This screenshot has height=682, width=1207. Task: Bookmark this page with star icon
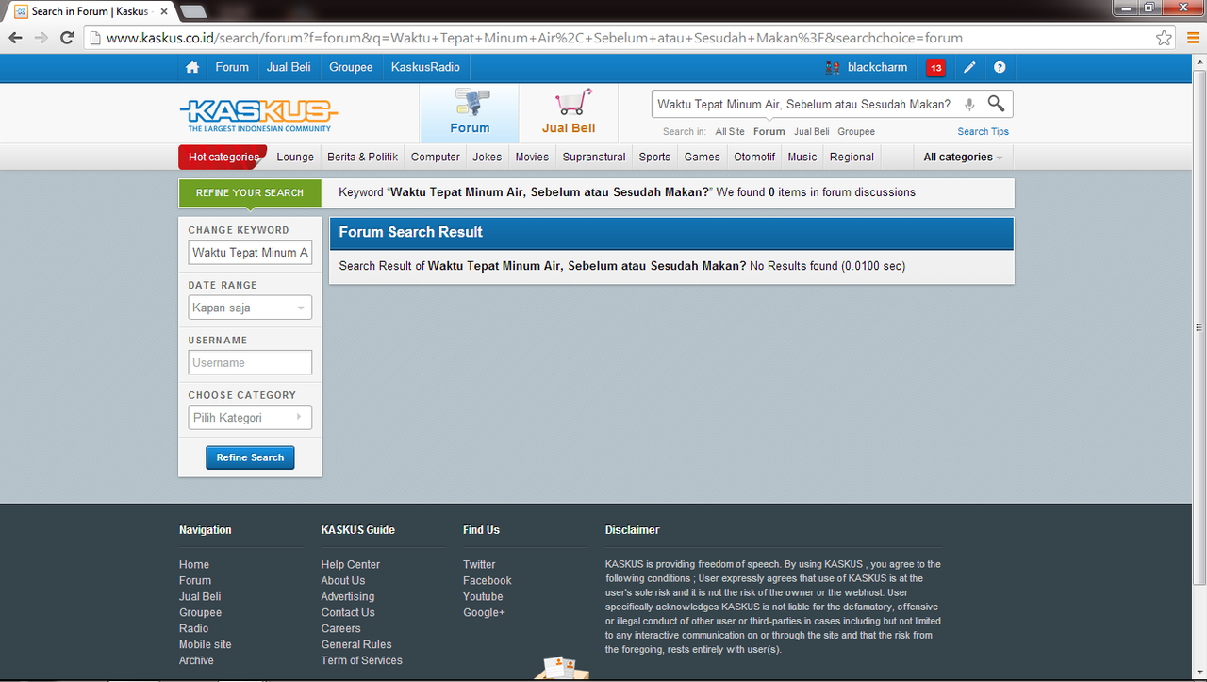click(1165, 39)
